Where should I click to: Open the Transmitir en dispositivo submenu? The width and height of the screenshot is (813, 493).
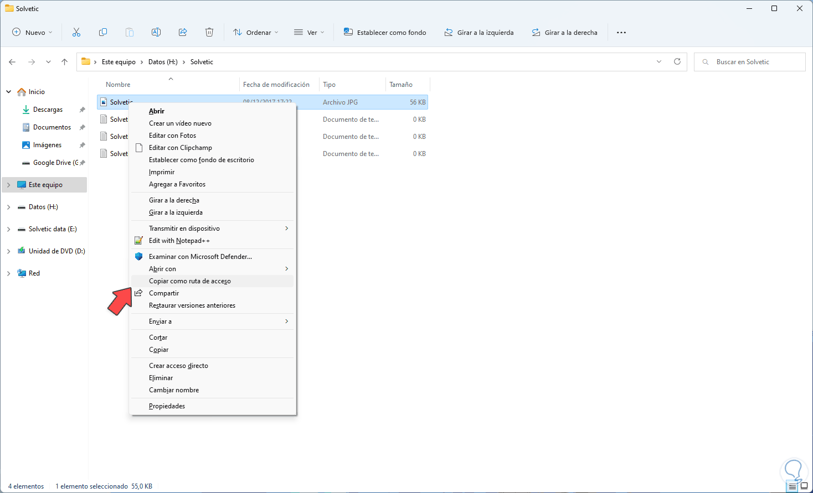tap(213, 229)
